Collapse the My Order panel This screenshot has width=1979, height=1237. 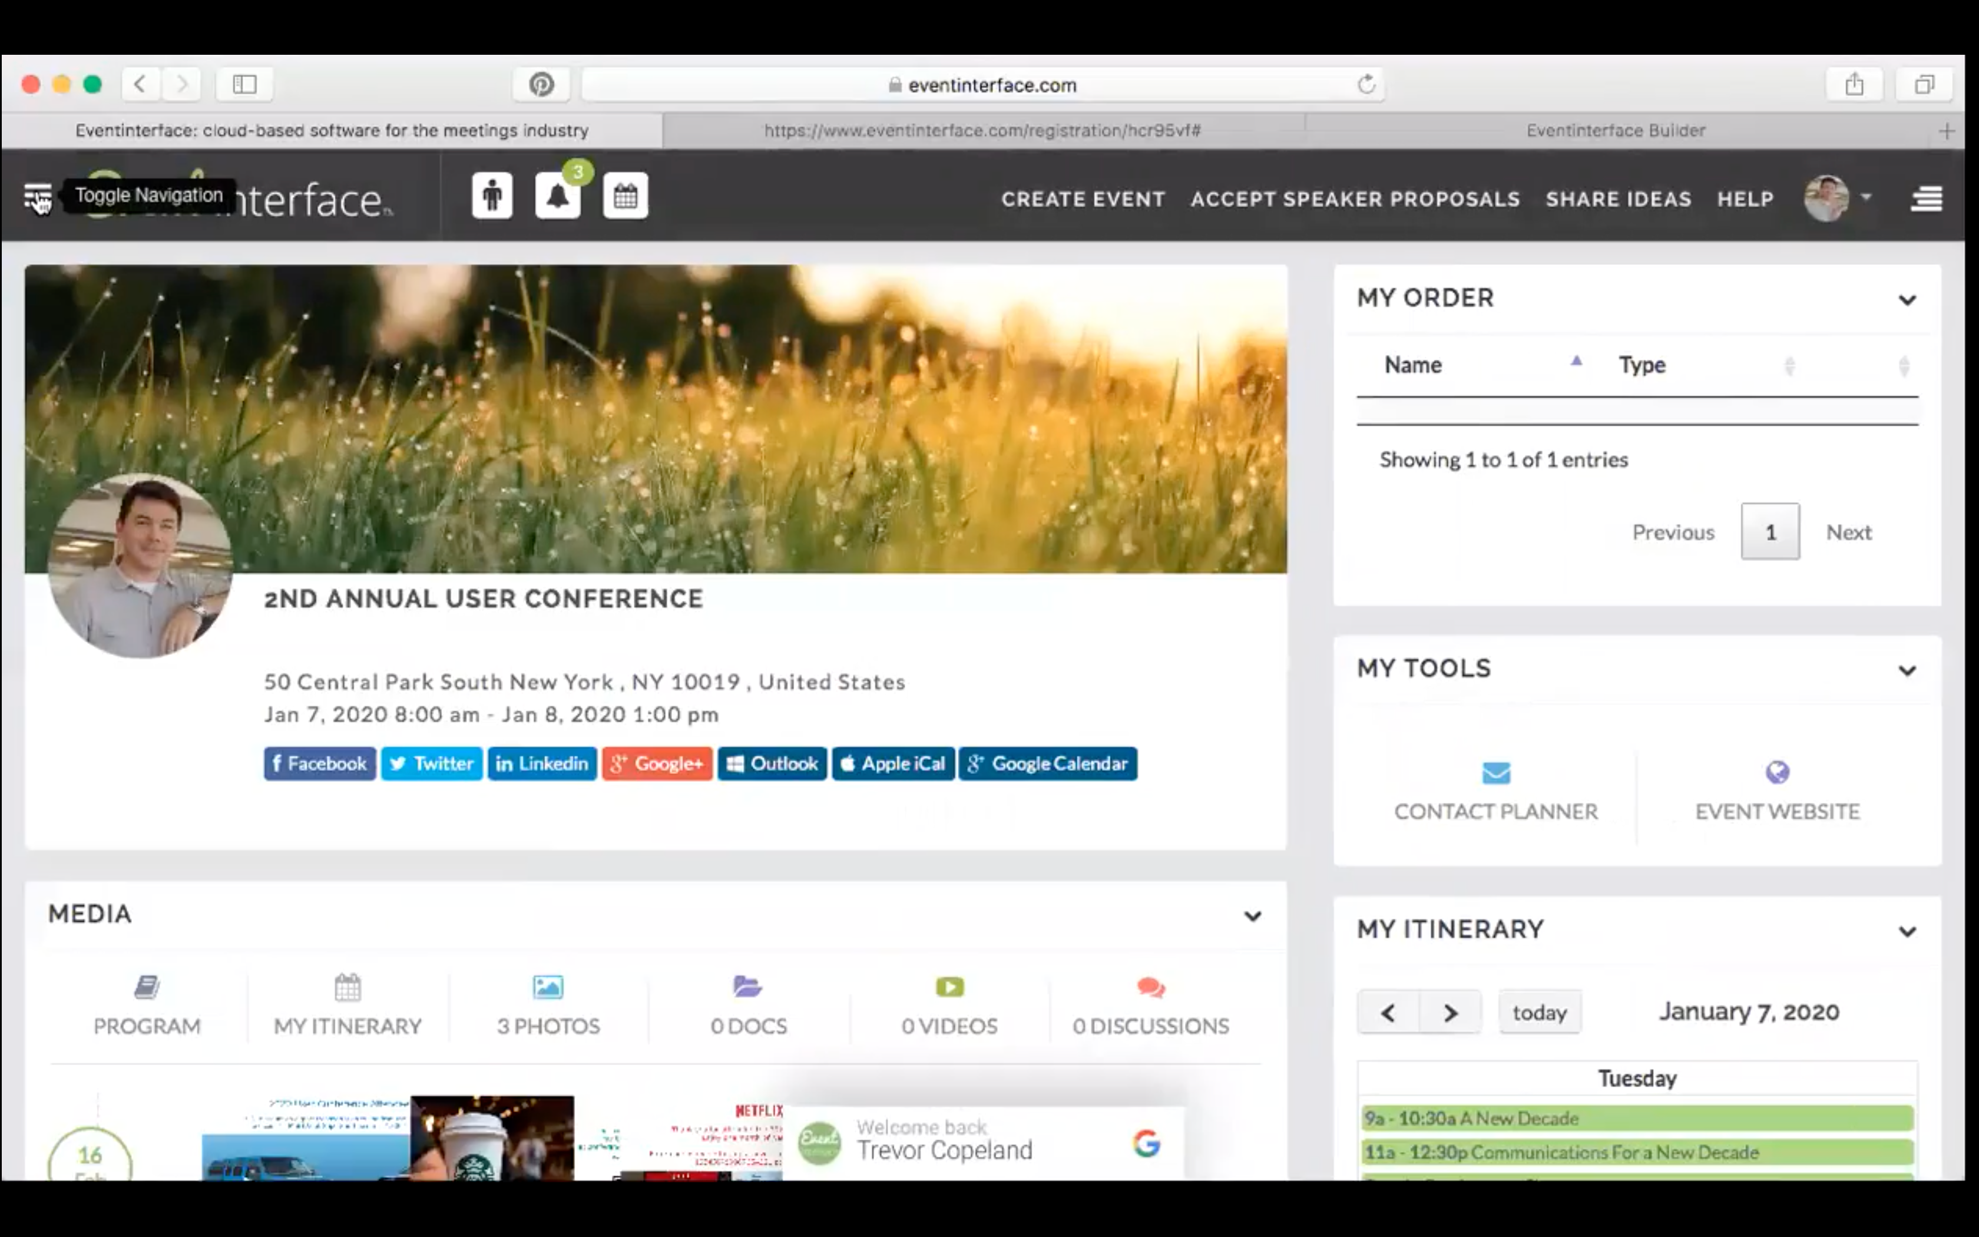click(1908, 299)
